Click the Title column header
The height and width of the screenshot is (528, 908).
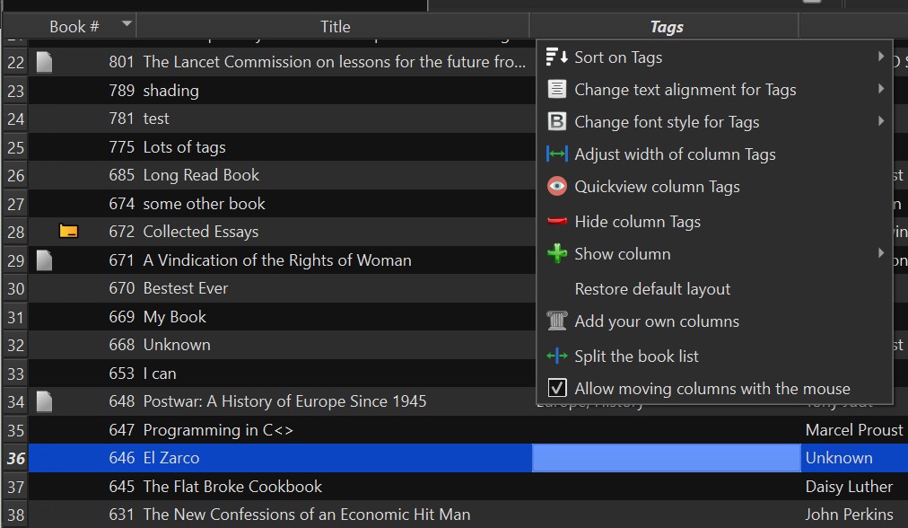click(x=335, y=27)
